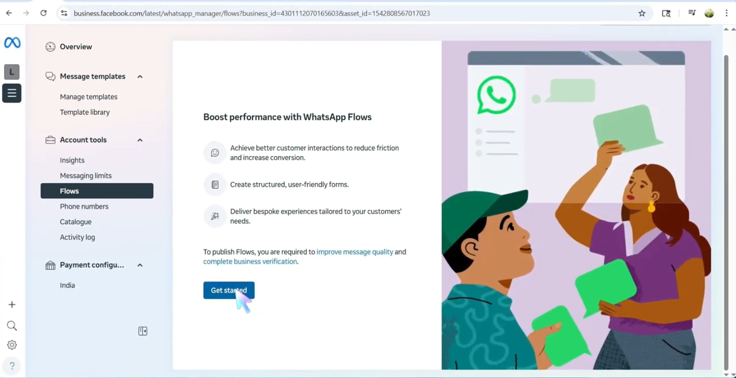
Task: Open settings gear in left rail
Action: coord(12,345)
